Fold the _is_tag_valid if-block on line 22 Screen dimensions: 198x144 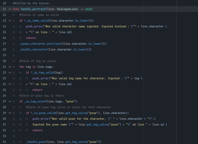click(10, 73)
